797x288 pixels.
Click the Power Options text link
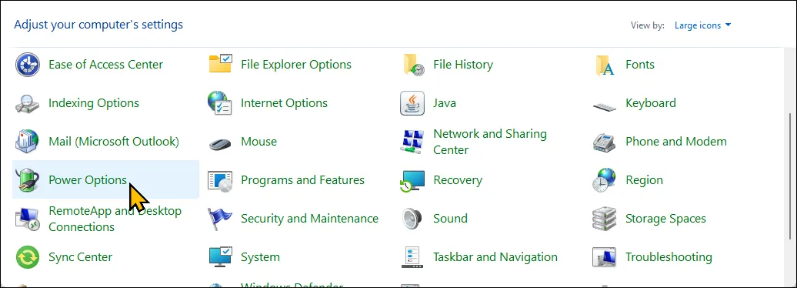(88, 180)
